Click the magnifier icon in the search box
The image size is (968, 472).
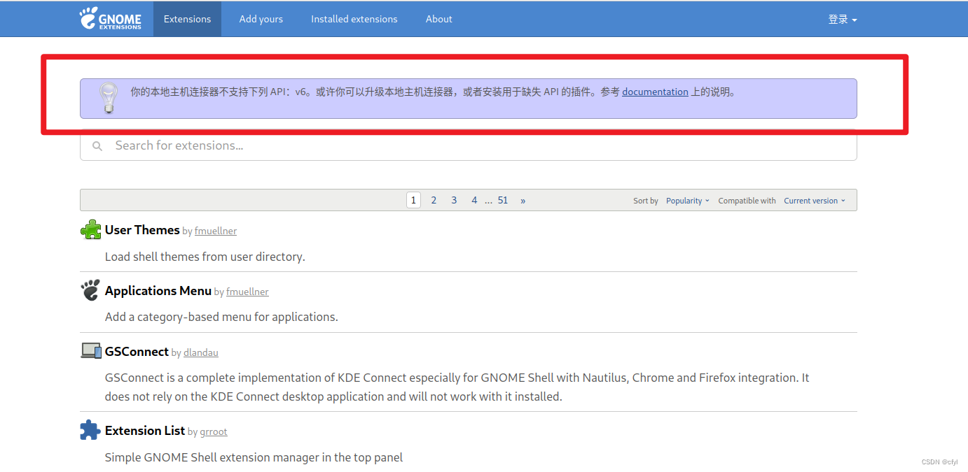(x=98, y=146)
